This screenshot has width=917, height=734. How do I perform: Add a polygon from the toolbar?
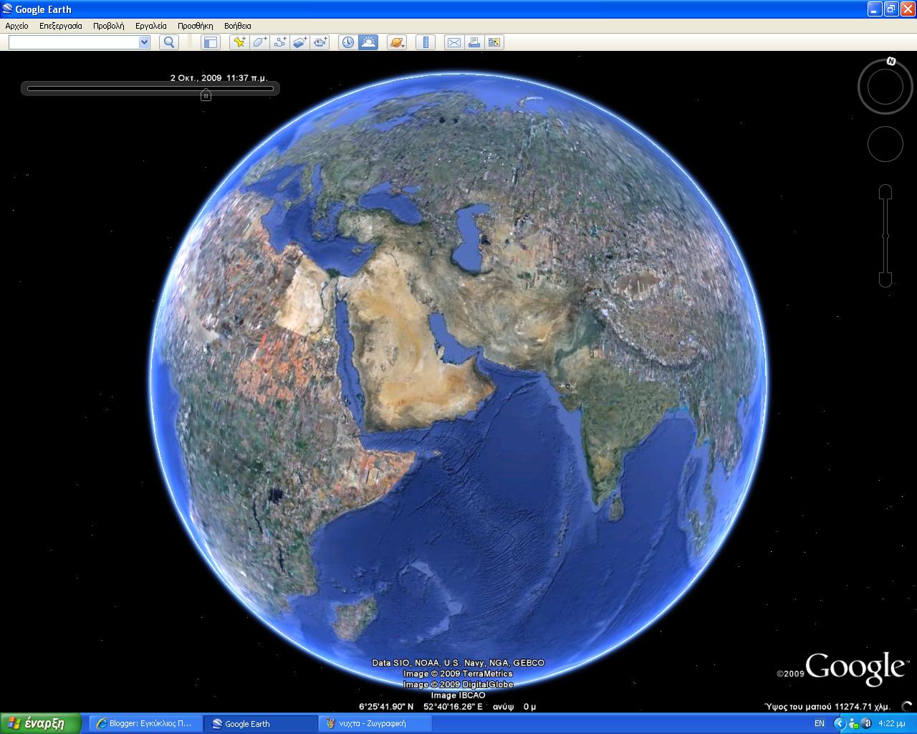[259, 42]
